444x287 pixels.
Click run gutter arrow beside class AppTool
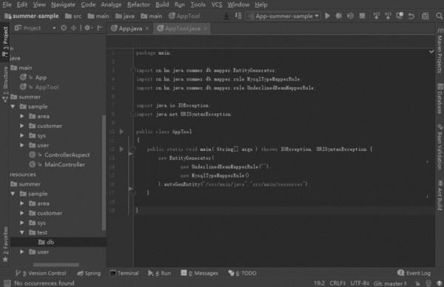click(x=121, y=132)
